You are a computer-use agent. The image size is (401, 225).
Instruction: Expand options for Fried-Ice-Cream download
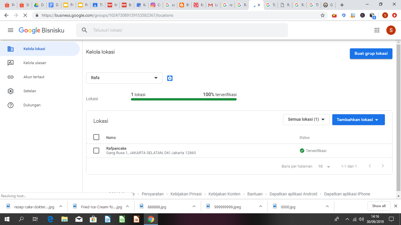pos(127,206)
